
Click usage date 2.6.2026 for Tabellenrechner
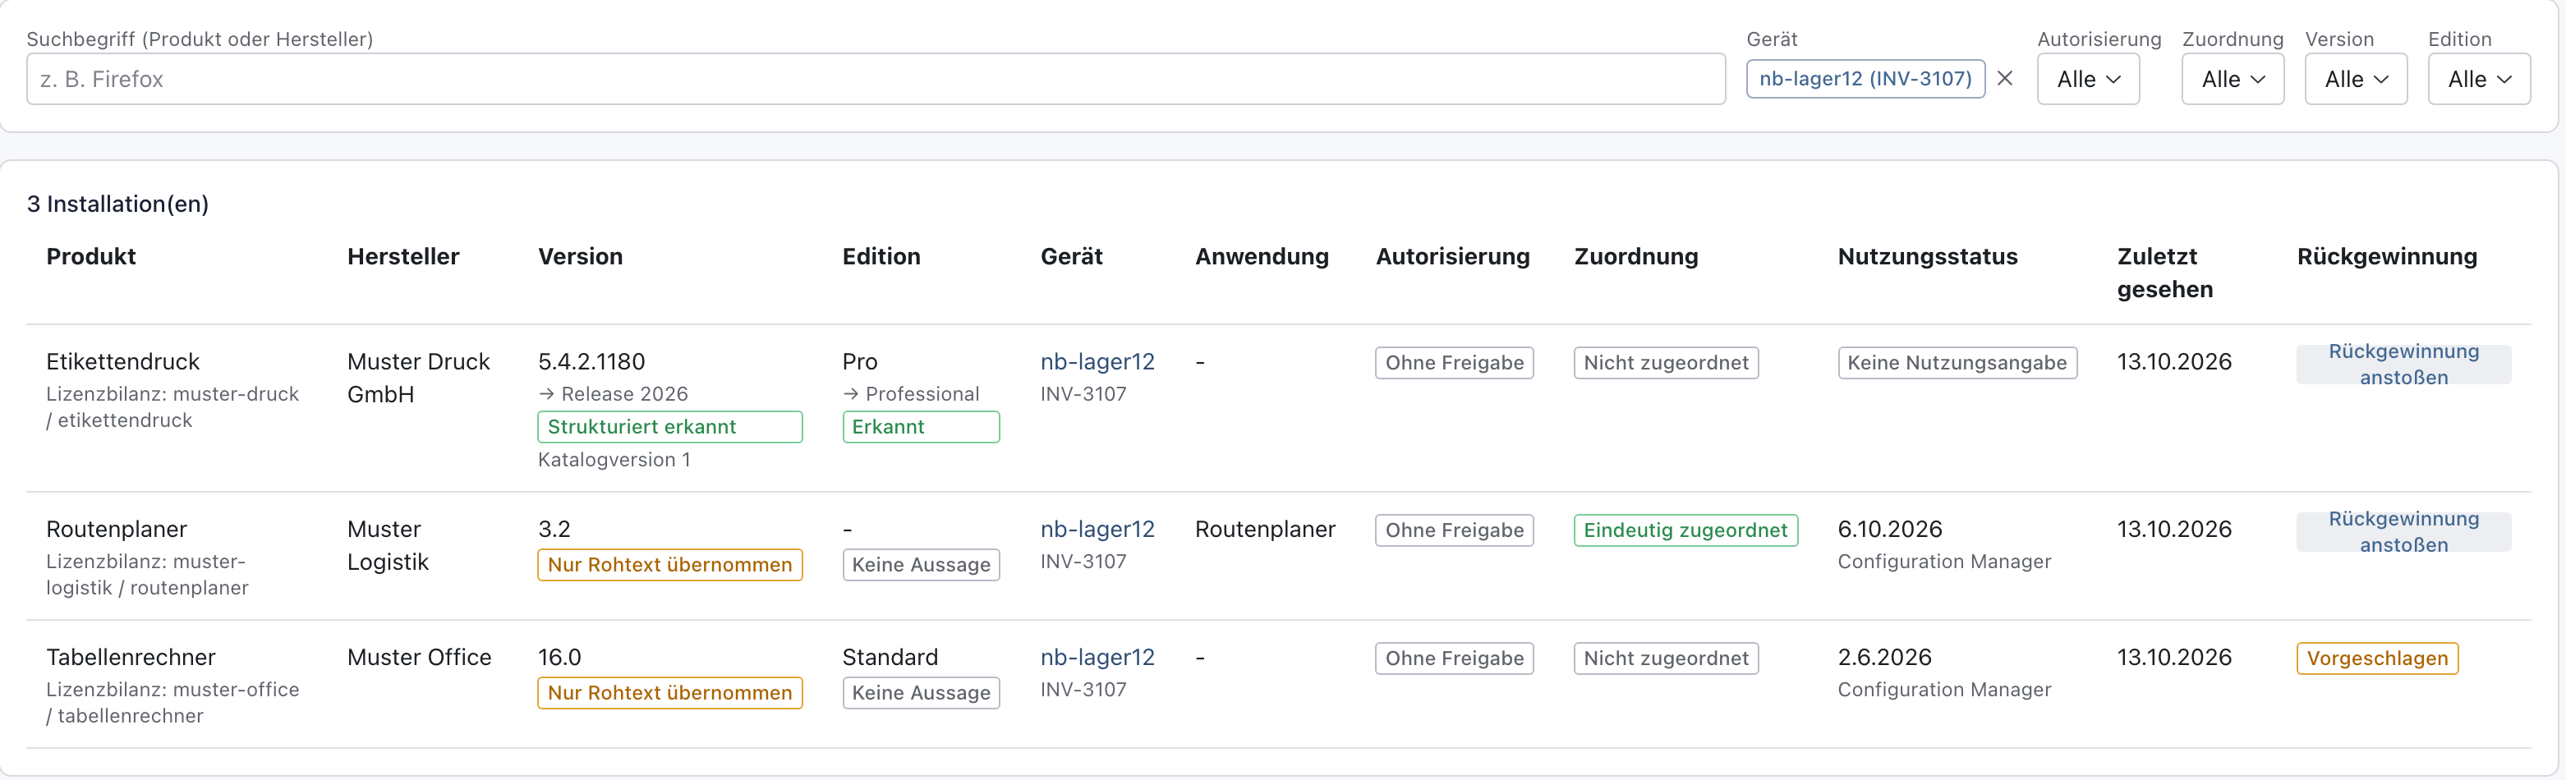(x=1883, y=658)
